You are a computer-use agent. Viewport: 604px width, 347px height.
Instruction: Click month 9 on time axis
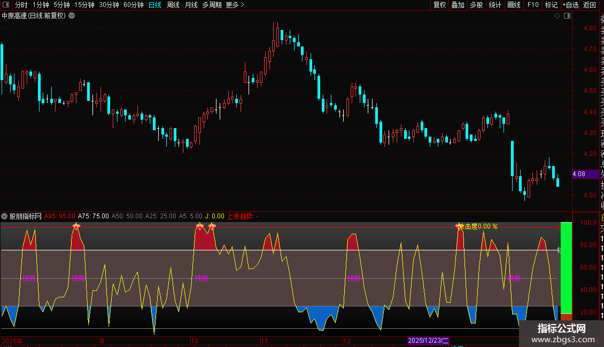point(102,341)
